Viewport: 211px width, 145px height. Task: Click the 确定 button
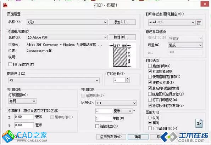[138, 137]
